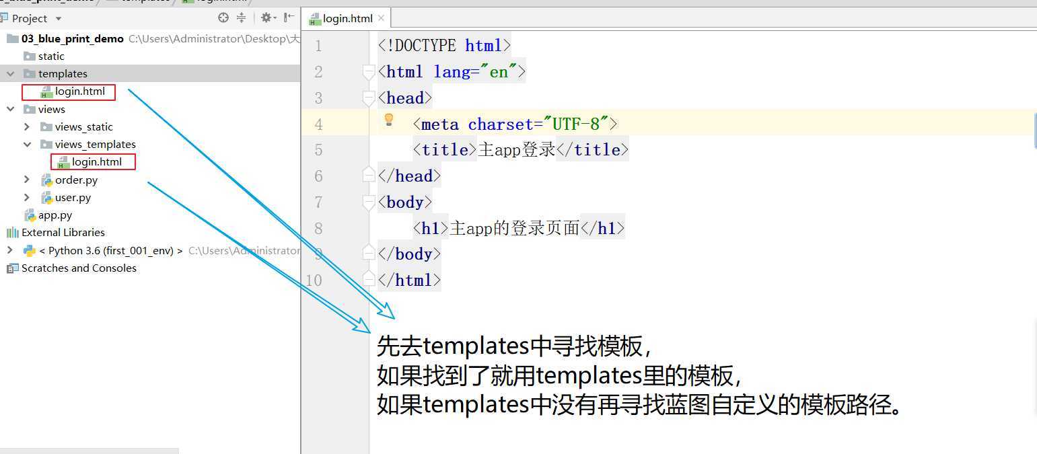The width and height of the screenshot is (1037, 454).
Task: Click the External Libraries icon
Action: coord(12,232)
